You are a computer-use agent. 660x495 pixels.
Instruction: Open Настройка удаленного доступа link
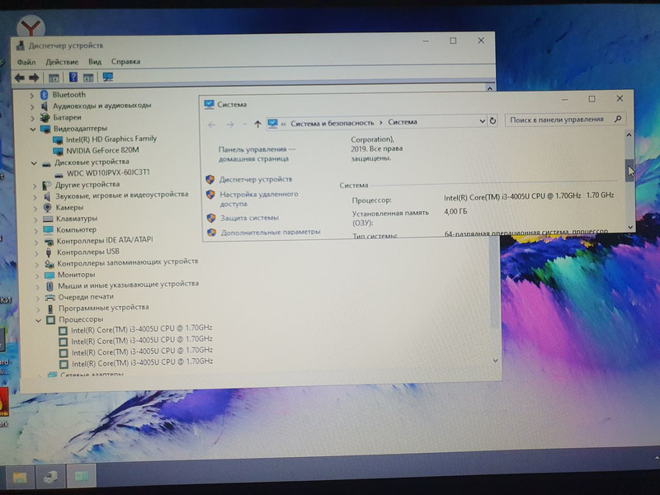coord(259,199)
